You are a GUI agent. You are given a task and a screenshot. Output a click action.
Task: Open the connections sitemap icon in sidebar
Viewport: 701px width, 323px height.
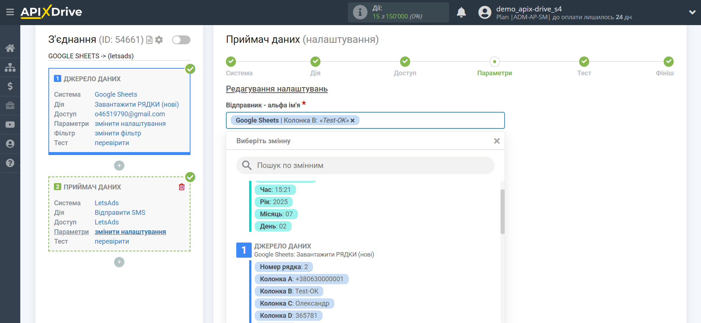pyautogui.click(x=10, y=67)
